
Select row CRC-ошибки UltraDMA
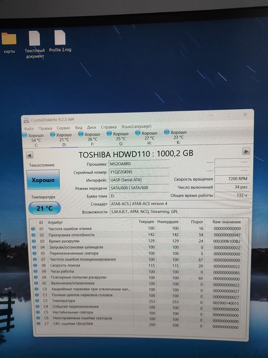138,324
